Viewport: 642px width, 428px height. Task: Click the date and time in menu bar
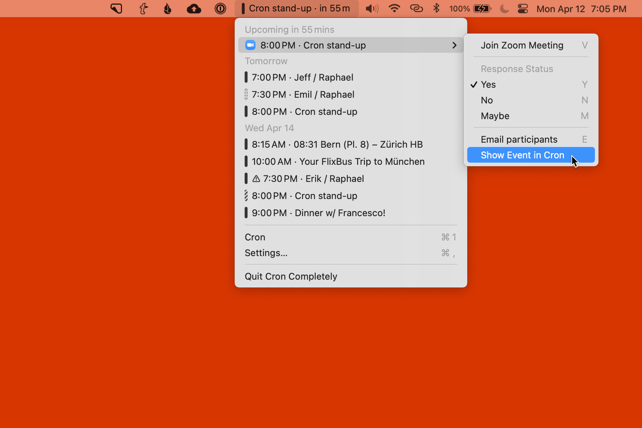click(582, 9)
